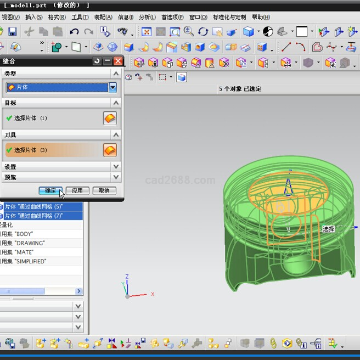Expand the 设置 section
360x360 pixels.
[115, 167]
